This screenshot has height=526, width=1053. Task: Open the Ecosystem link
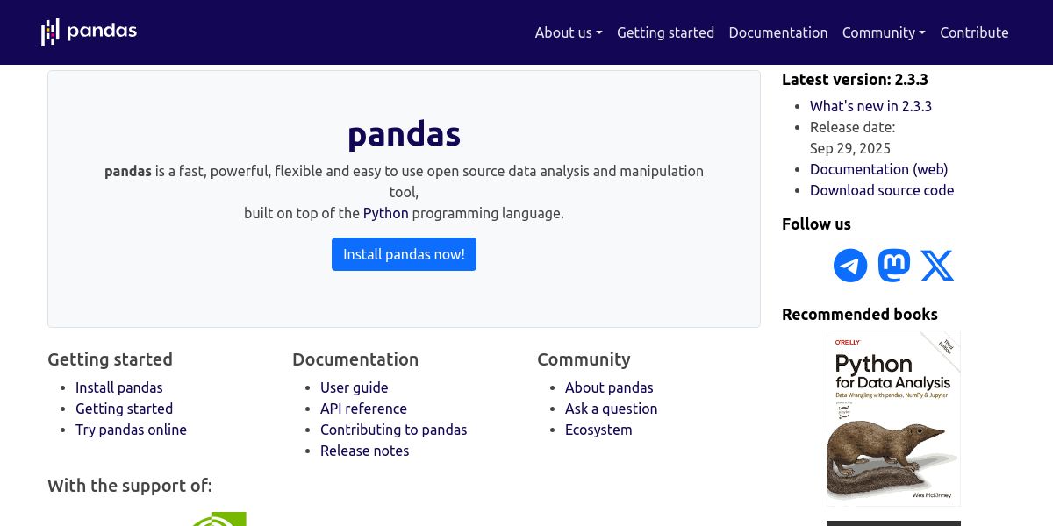pos(598,430)
